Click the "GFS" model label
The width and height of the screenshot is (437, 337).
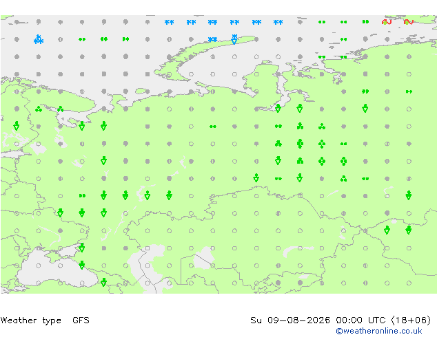[81, 320]
